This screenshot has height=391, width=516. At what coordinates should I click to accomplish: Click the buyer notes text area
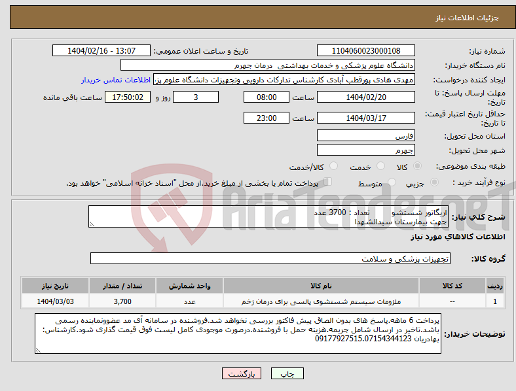click(238, 333)
